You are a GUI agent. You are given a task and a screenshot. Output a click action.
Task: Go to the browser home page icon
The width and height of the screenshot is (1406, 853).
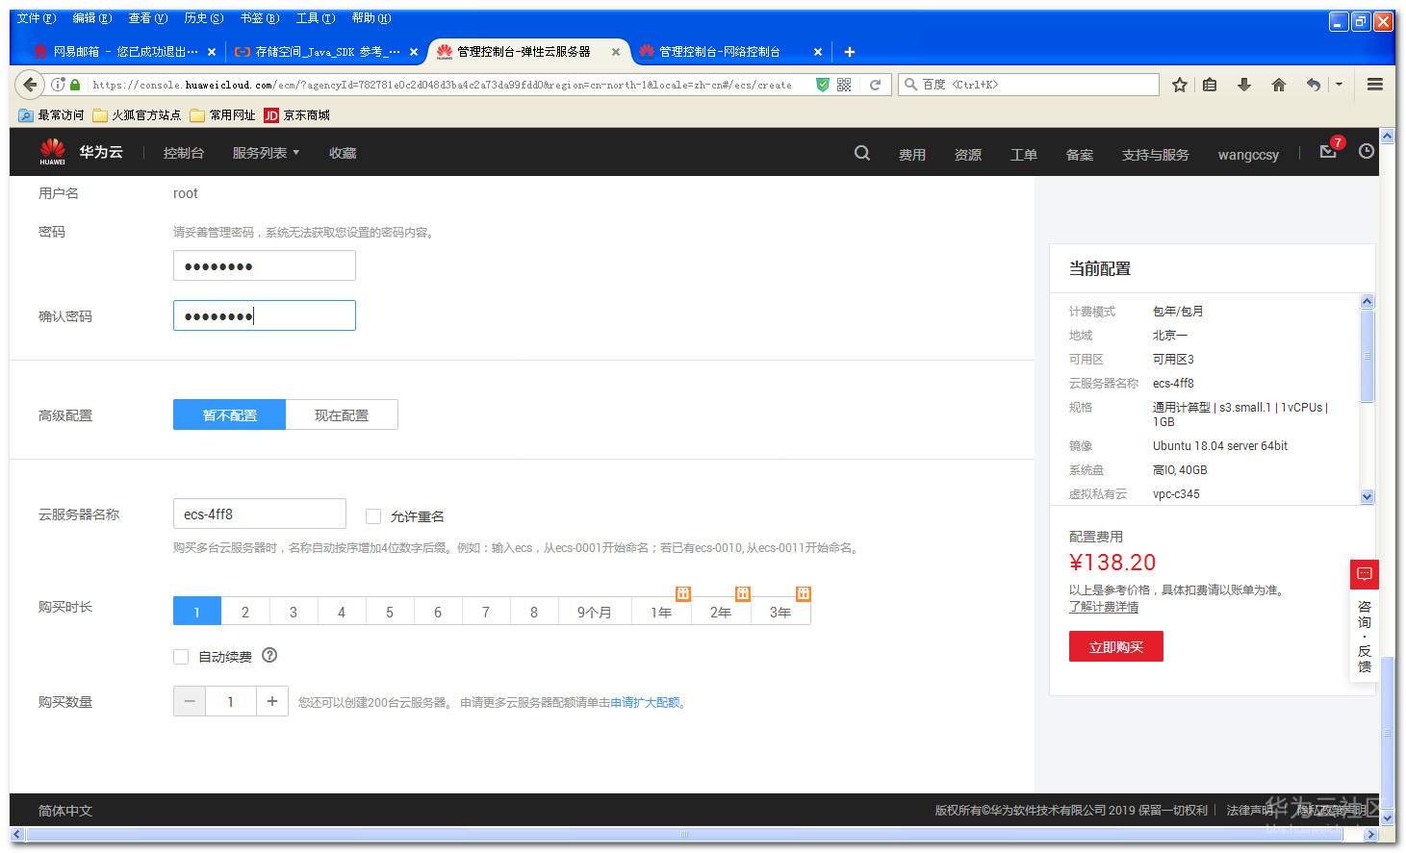coord(1278,85)
